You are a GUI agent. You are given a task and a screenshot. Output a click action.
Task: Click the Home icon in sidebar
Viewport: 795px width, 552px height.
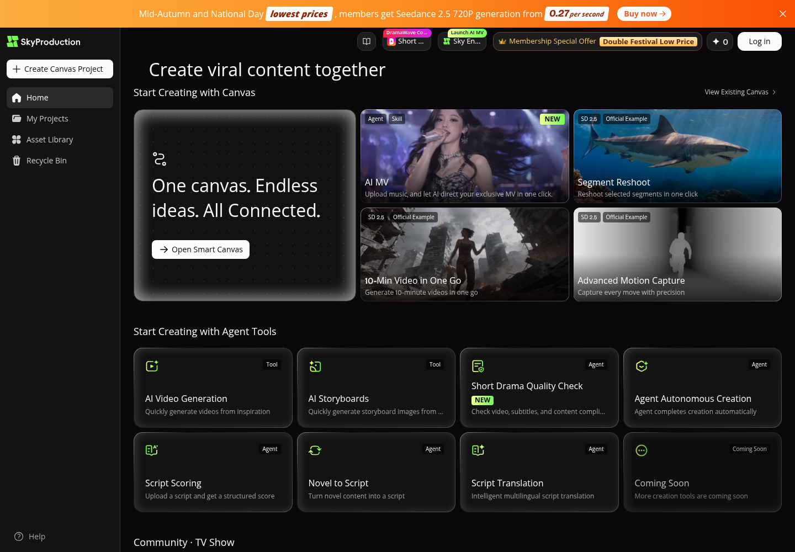coord(17,98)
